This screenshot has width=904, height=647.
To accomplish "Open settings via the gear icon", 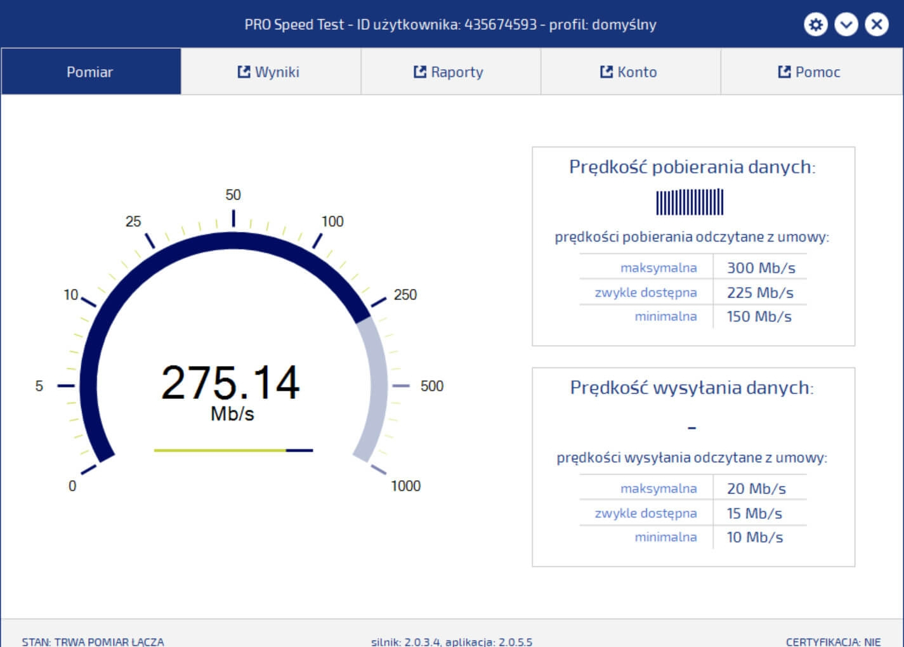I will tap(816, 25).
